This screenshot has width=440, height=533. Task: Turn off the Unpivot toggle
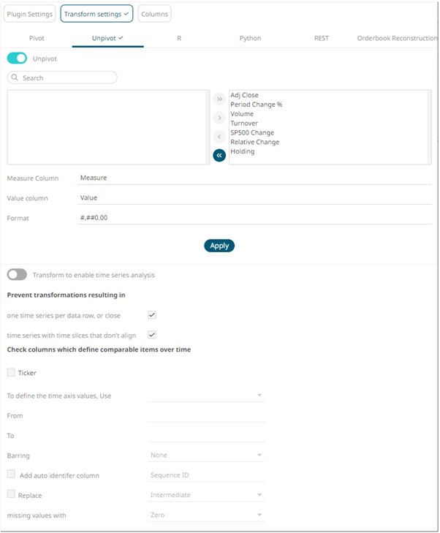(x=17, y=58)
